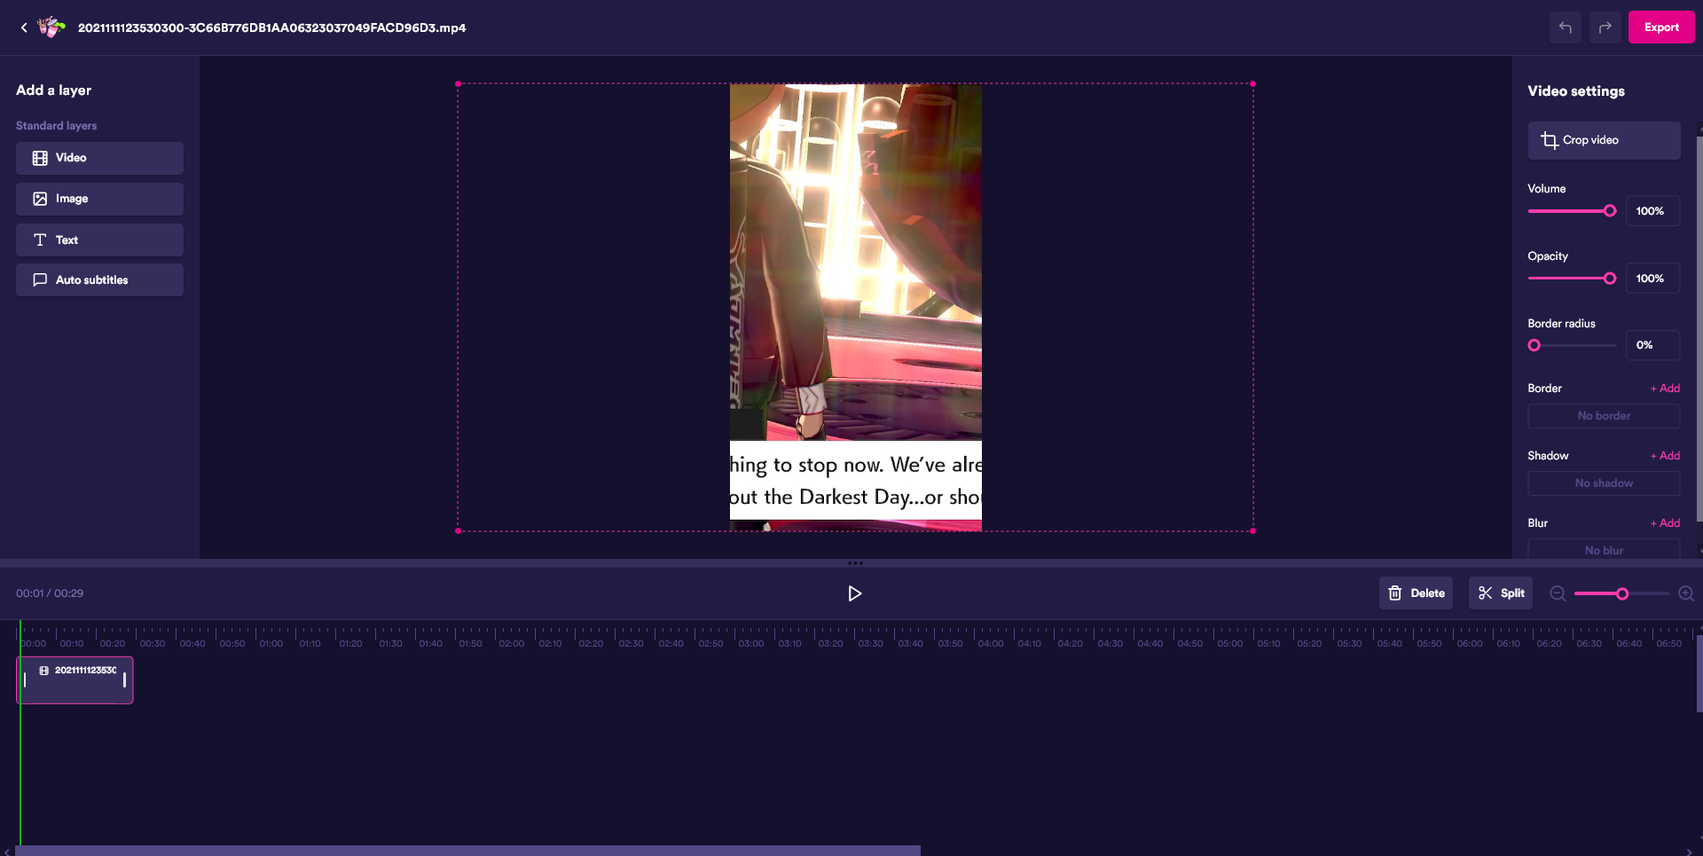
Task: Delete the selected clip
Action: click(1416, 593)
